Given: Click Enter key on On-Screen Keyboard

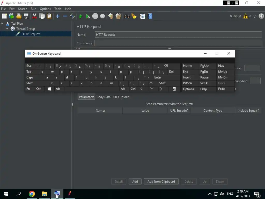Looking at the screenshot, I should pos(166,77).
